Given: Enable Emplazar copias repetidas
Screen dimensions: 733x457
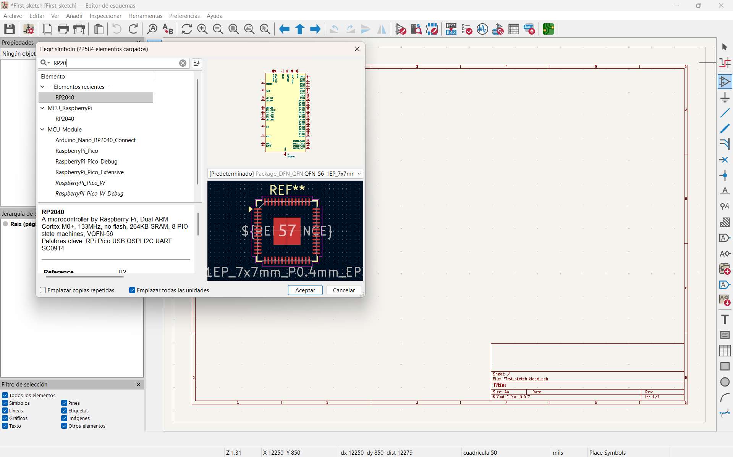Looking at the screenshot, I should coord(43,290).
